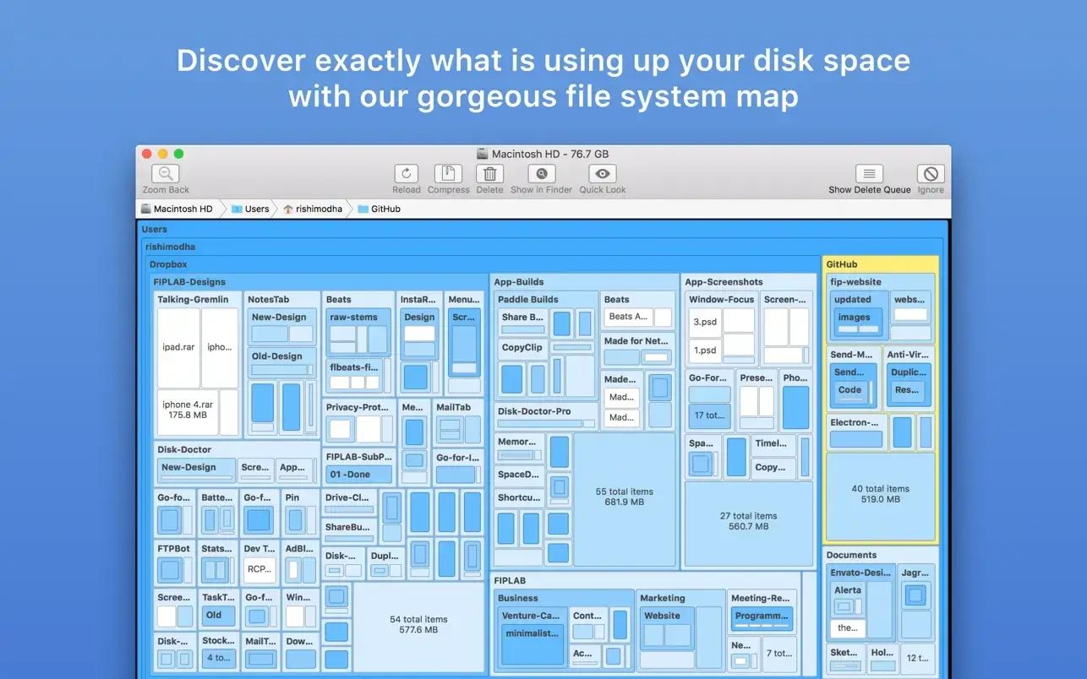Click the Show in Finder icon
Image resolution: width=1087 pixels, height=679 pixels.
pos(541,173)
